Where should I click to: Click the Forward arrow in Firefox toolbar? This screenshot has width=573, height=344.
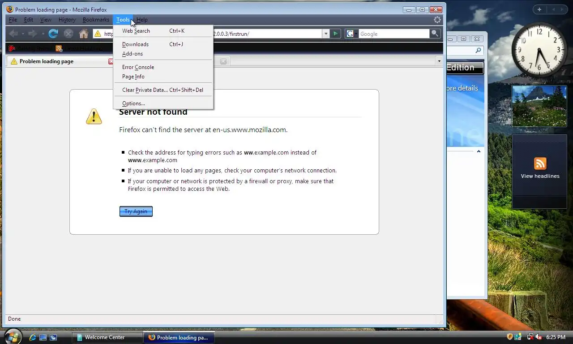pyautogui.click(x=33, y=34)
